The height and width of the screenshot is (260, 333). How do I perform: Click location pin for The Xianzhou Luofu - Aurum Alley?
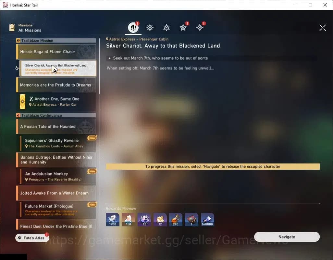pos(27,146)
